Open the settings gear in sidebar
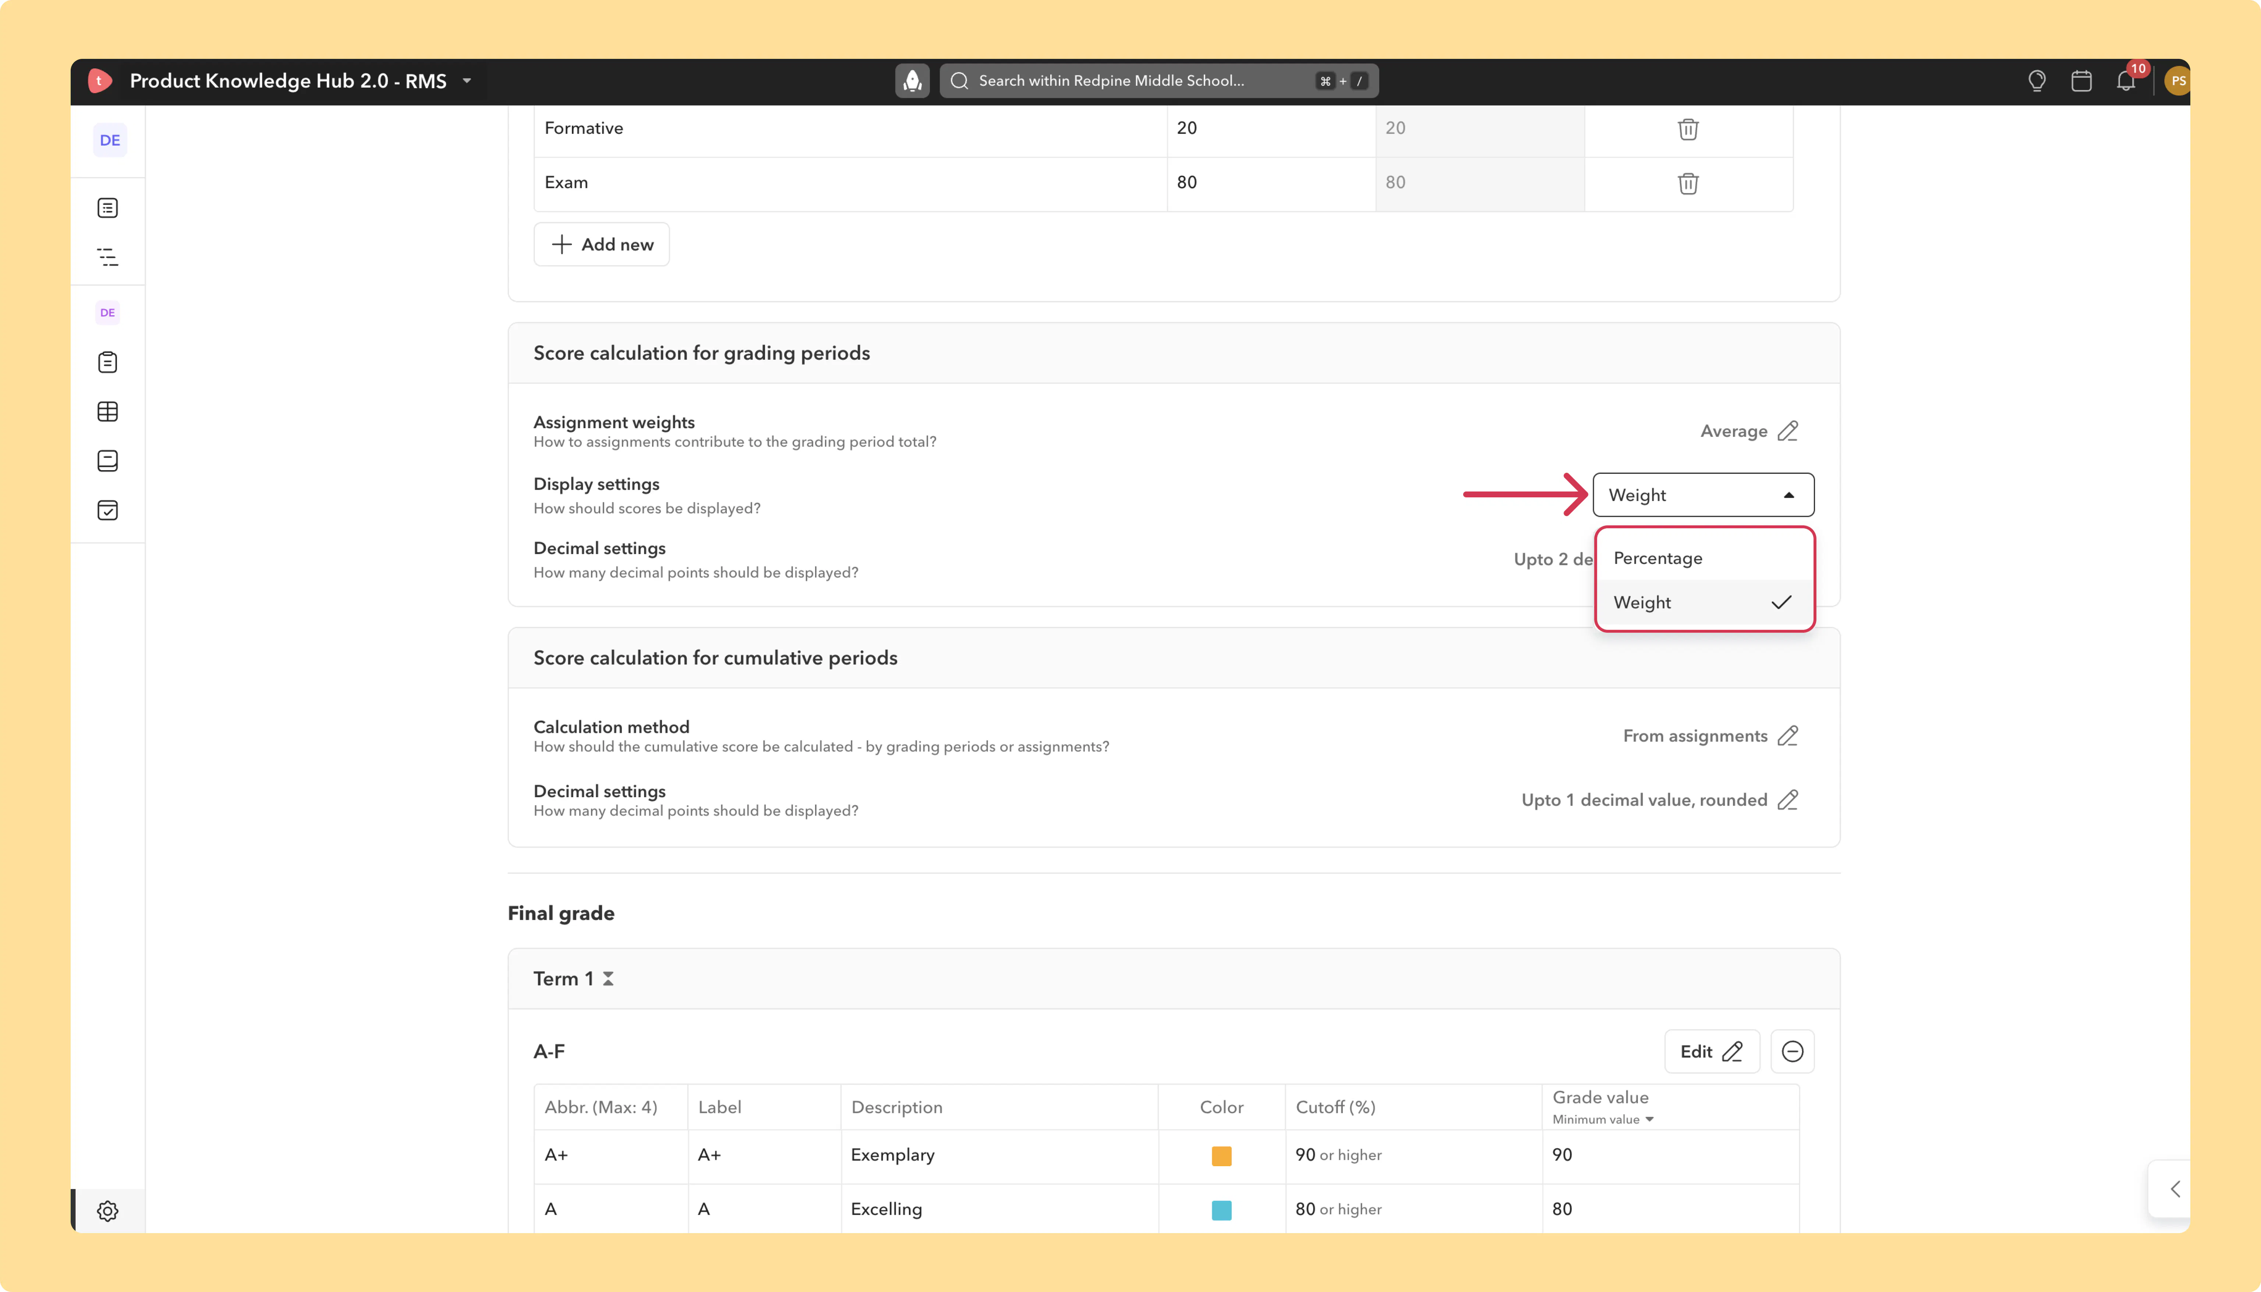The height and width of the screenshot is (1292, 2261). coord(107,1211)
